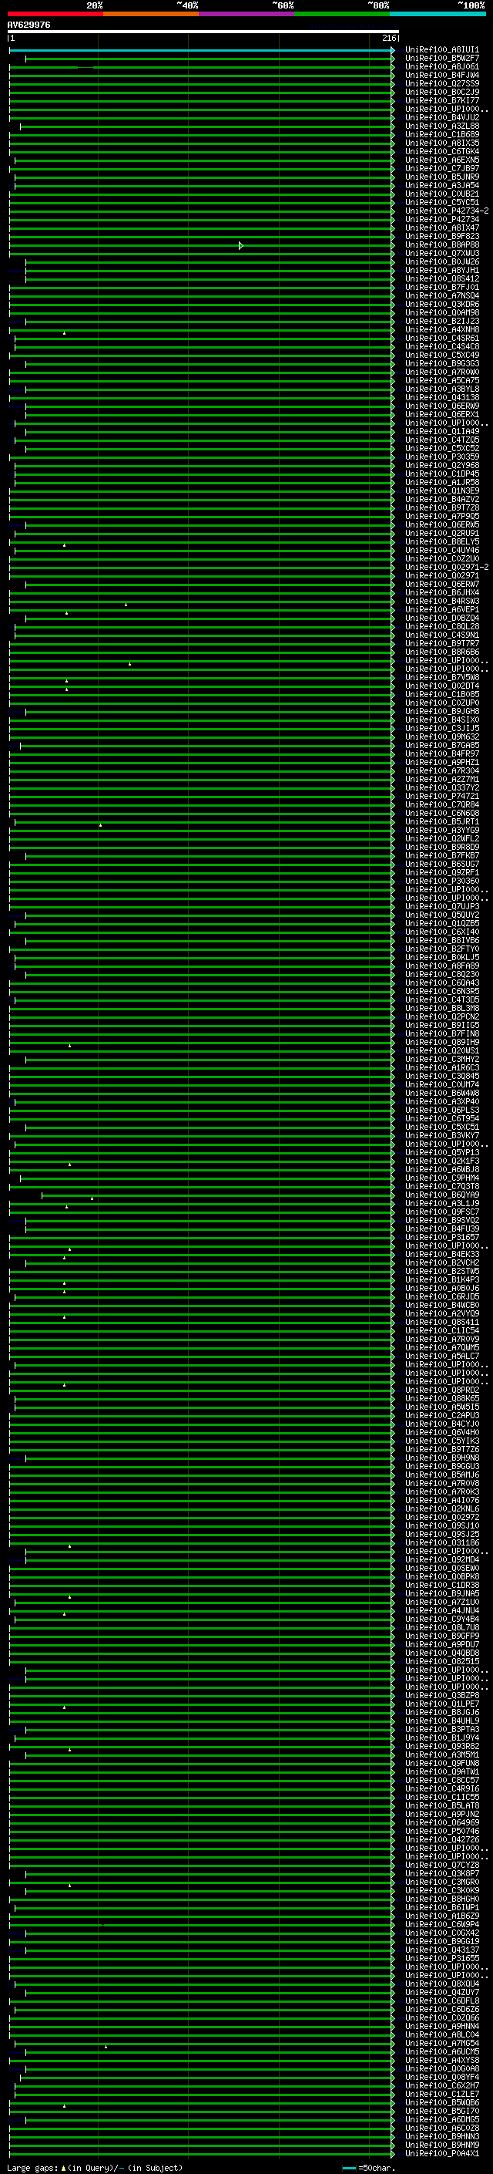Select hit label UniRef100_A4XNH8
This screenshot has height=2174, width=493.
(441, 330)
